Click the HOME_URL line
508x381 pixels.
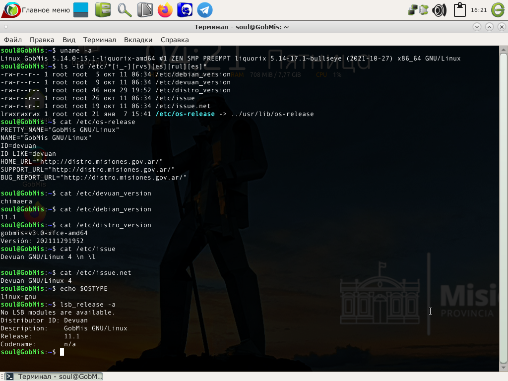point(82,162)
